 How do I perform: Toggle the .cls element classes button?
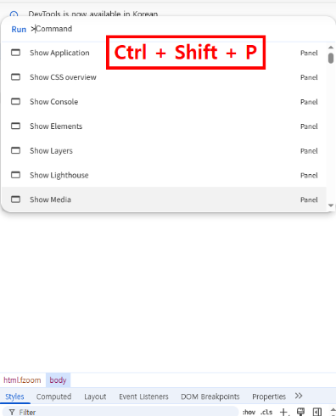266,412
